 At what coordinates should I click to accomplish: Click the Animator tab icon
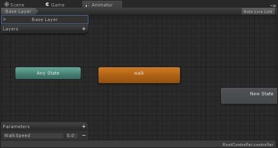coord(88,5)
